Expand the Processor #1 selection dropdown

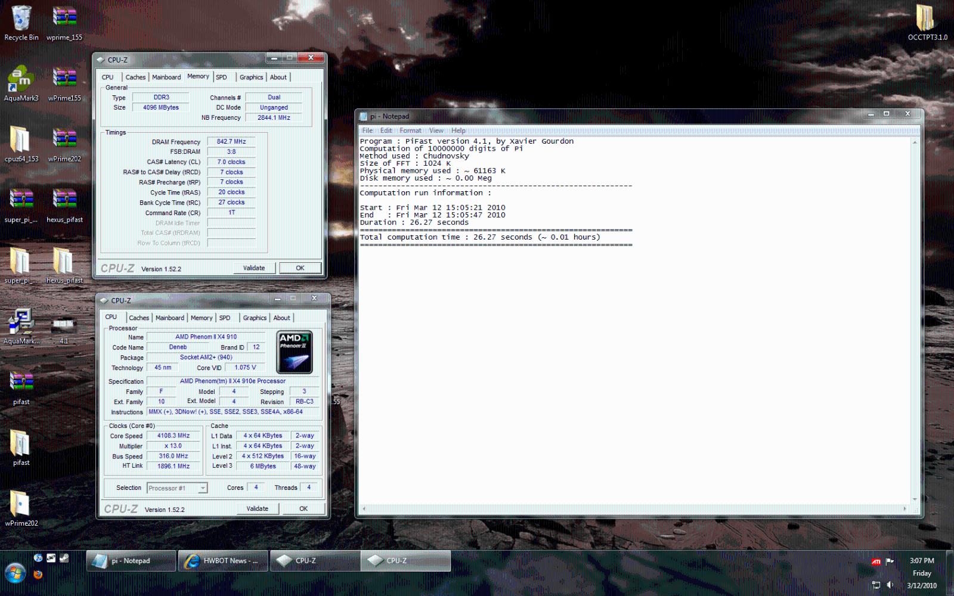click(x=203, y=488)
